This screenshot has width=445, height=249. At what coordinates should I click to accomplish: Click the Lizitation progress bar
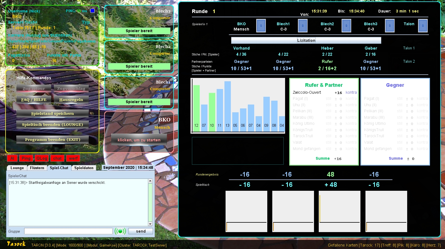click(306, 40)
